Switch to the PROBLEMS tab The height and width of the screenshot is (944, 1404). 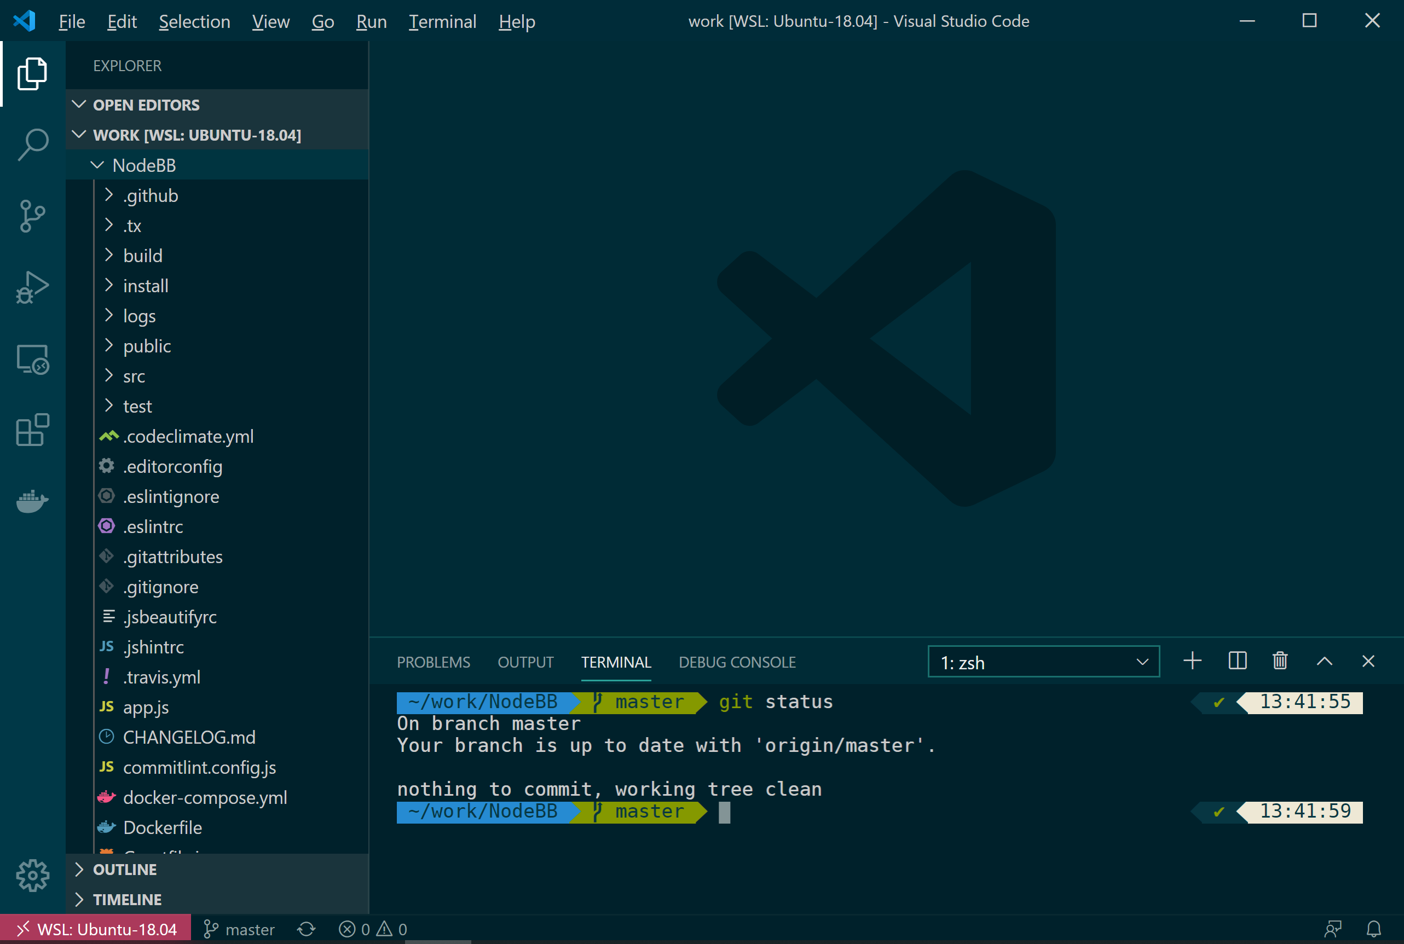[x=433, y=662]
